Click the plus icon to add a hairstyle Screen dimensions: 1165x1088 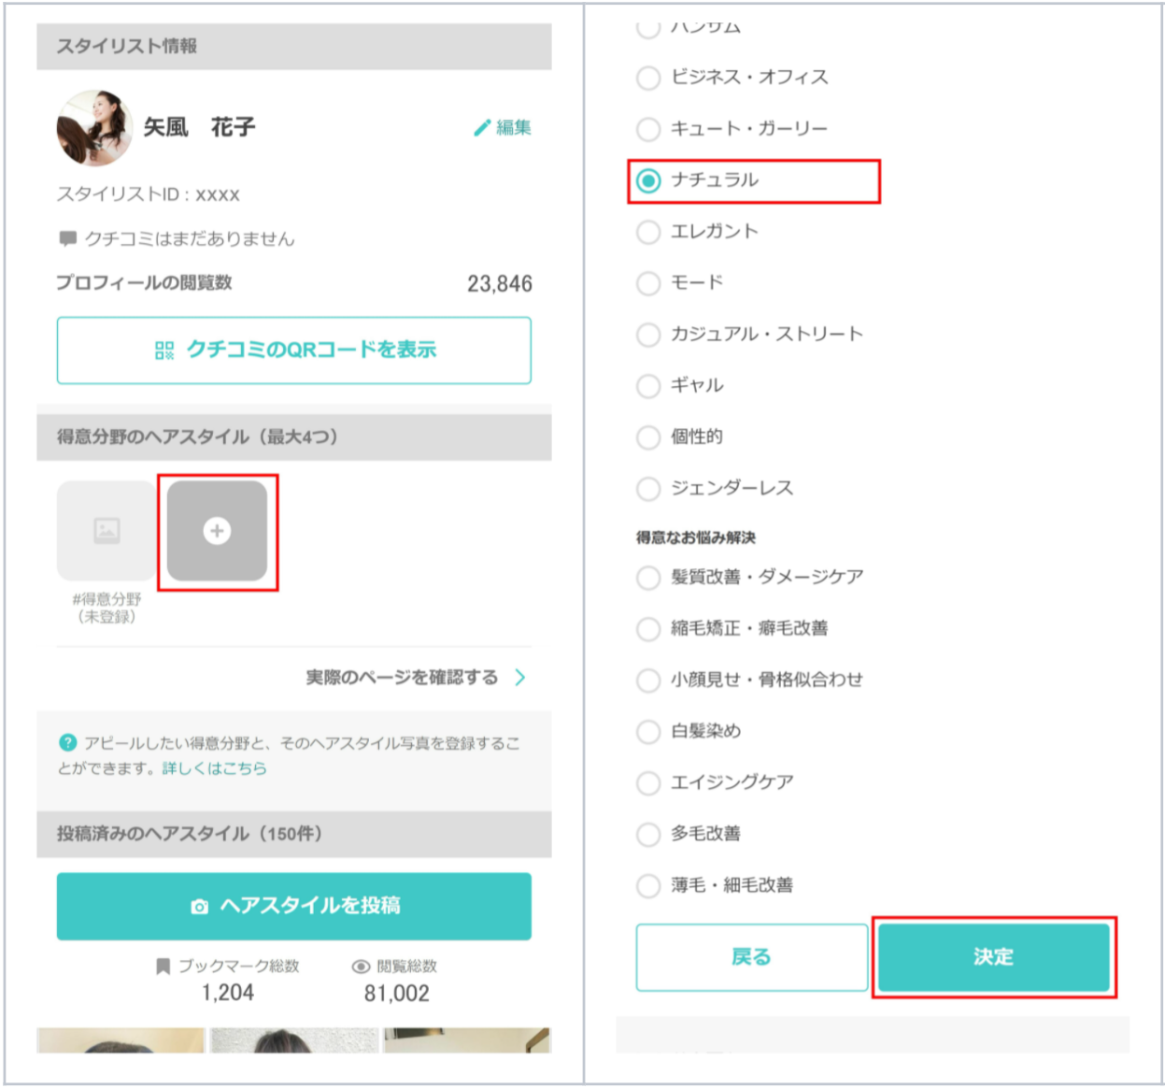[x=217, y=531]
